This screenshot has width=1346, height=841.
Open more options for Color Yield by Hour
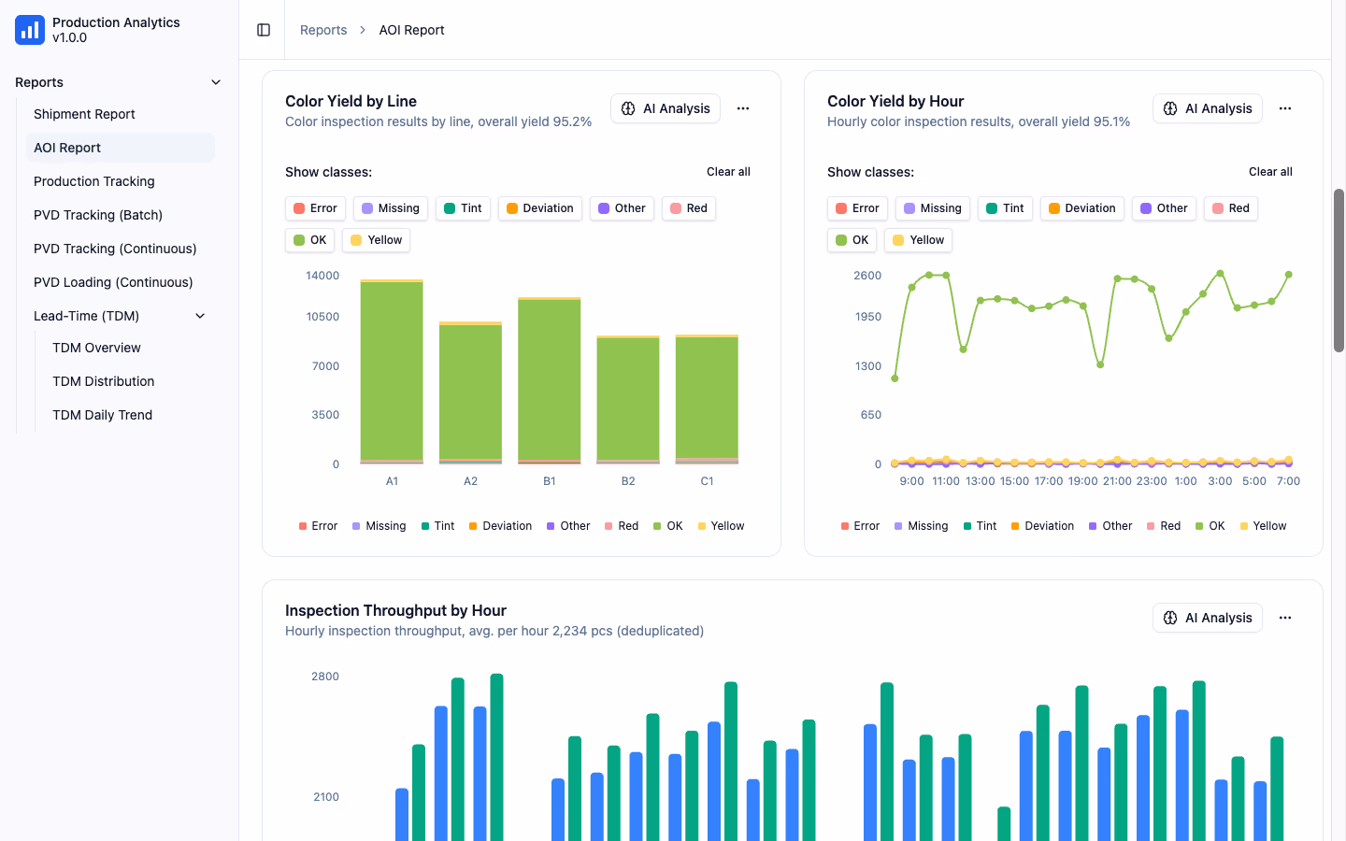1285,108
